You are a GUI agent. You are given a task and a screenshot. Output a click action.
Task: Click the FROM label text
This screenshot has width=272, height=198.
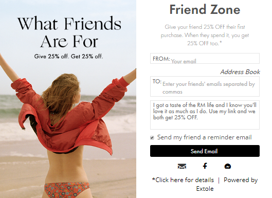[x=161, y=59]
